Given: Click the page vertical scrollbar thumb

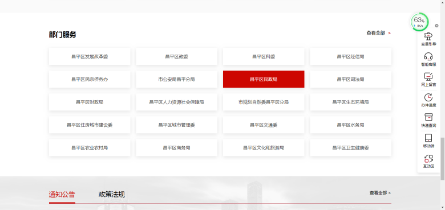Looking at the screenshot, I should pos(443,158).
